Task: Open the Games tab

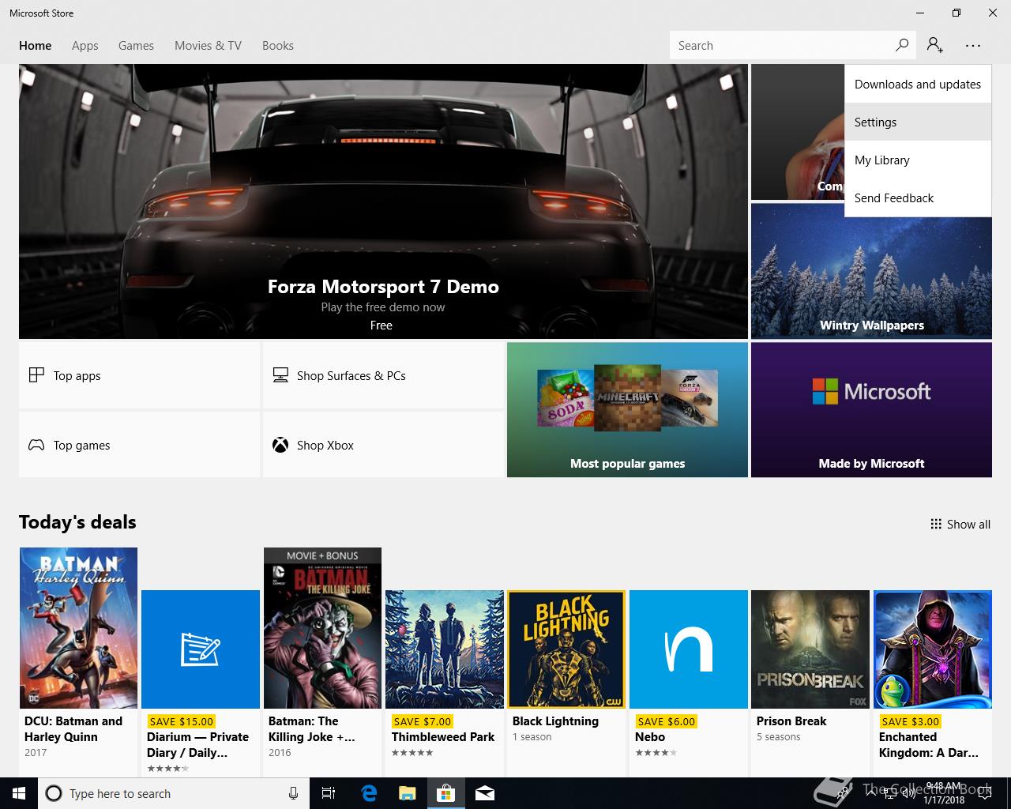Action: pos(136,46)
